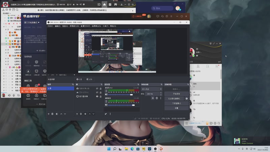270x152 pixels.
Task: Pop out the controls dock
Action: point(188,84)
